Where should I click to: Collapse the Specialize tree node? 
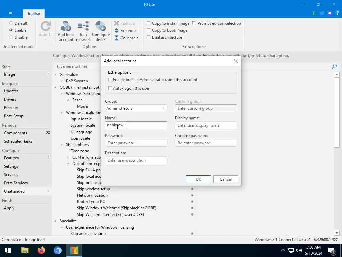(x=55, y=221)
